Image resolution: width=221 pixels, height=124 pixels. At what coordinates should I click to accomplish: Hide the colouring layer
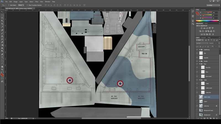pyautogui.click(x=197, y=106)
